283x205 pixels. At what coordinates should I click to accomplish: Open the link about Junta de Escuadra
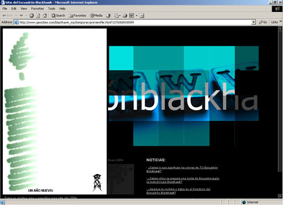tap(183, 180)
